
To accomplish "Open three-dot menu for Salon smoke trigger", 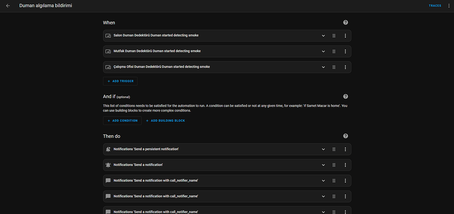I will tap(345, 36).
